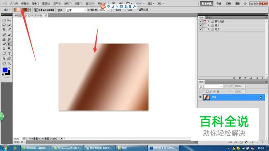Screen dimensions: 269x151
Task: Select the Quick Selection tool
Action: point(9,25)
